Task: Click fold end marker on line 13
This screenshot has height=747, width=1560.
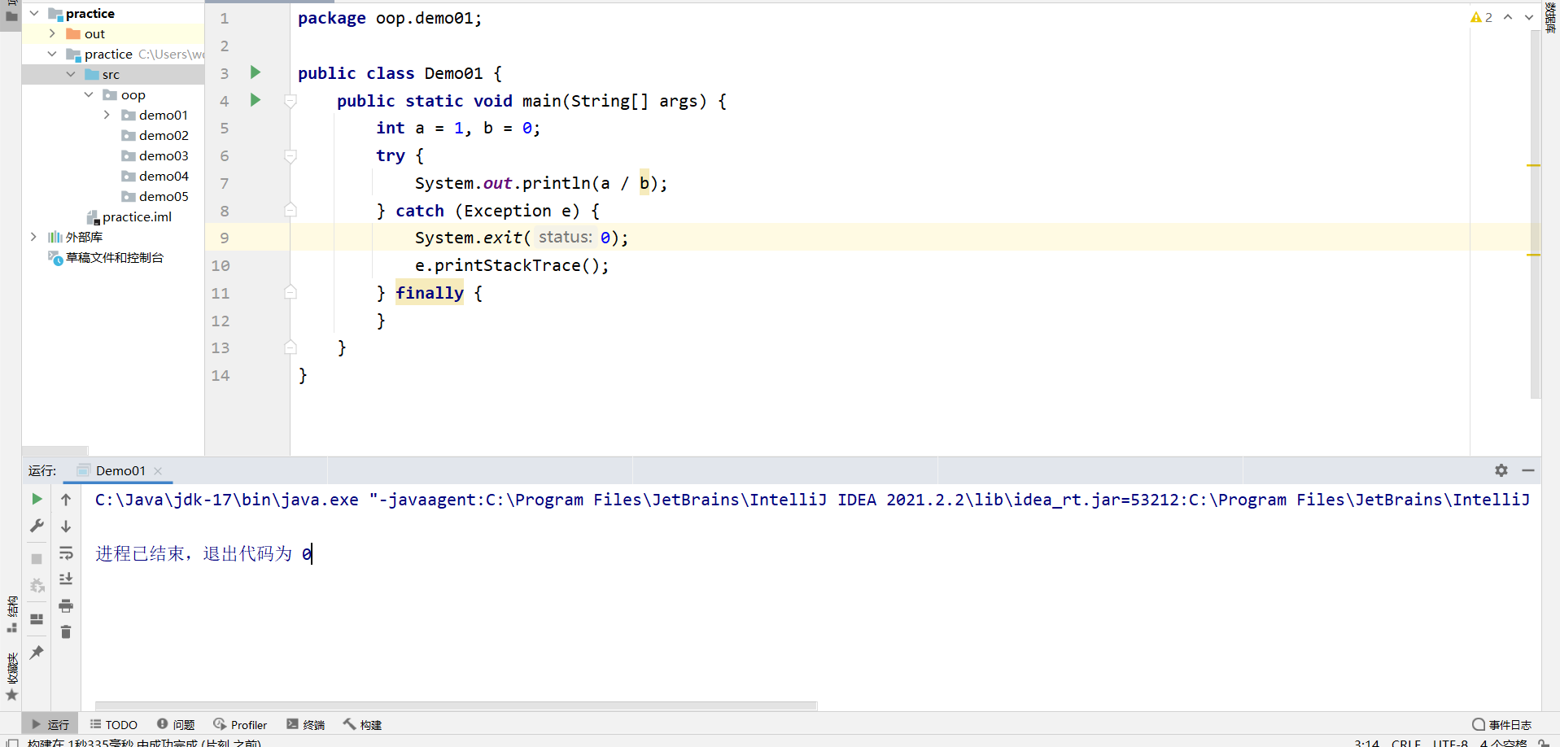Action: coord(291,347)
